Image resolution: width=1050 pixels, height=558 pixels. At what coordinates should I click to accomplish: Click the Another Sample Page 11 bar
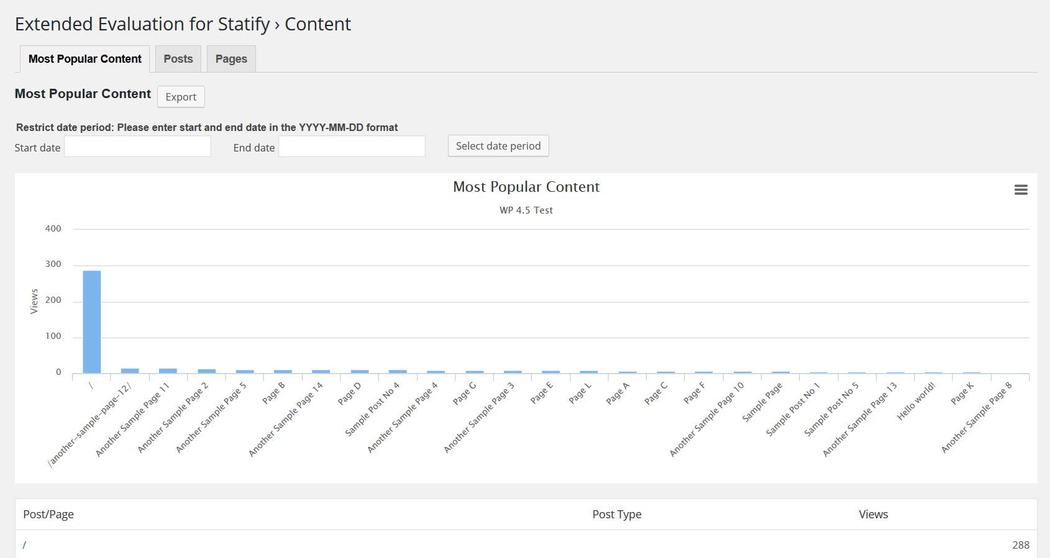168,371
